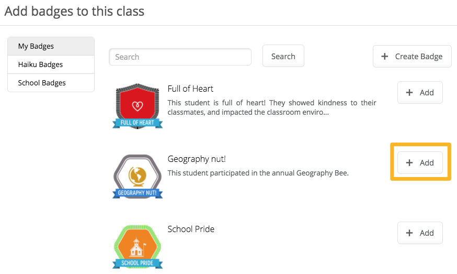Focus the badge Search text field

[180, 57]
